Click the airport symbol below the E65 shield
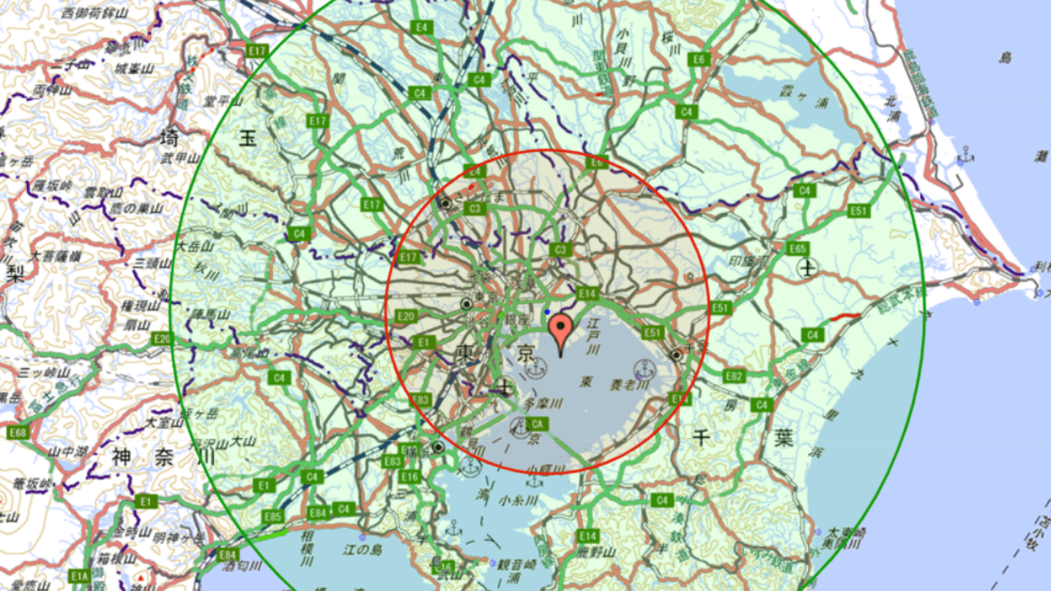Screen dimensions: 1051x591 pos(807,269)
